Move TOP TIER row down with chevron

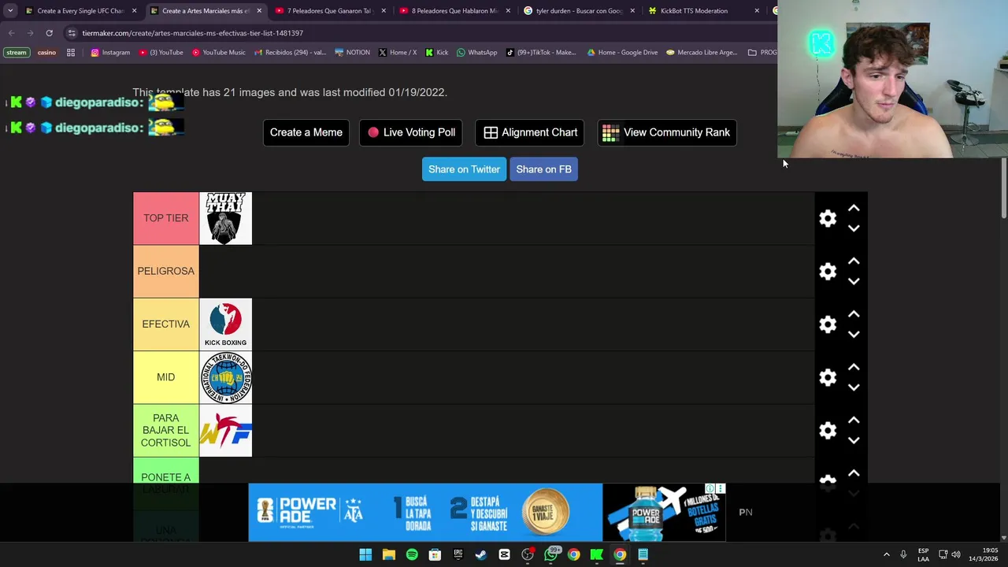click(x=854, y=228)
